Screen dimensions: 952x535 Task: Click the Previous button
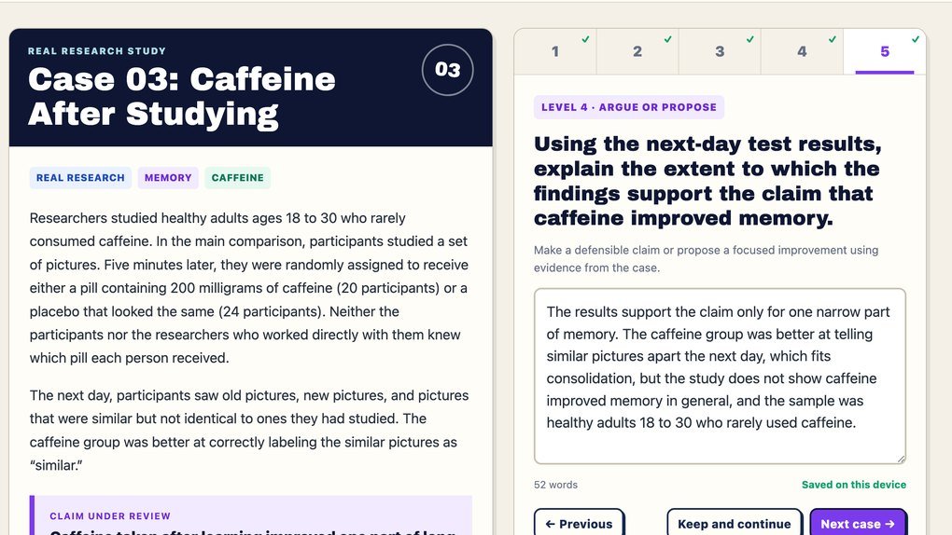pos(580,523)
